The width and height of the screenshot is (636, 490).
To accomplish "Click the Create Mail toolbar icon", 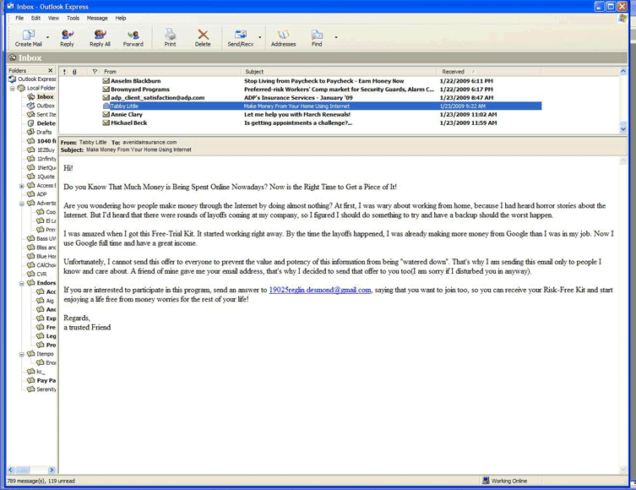I will [28, 37].
